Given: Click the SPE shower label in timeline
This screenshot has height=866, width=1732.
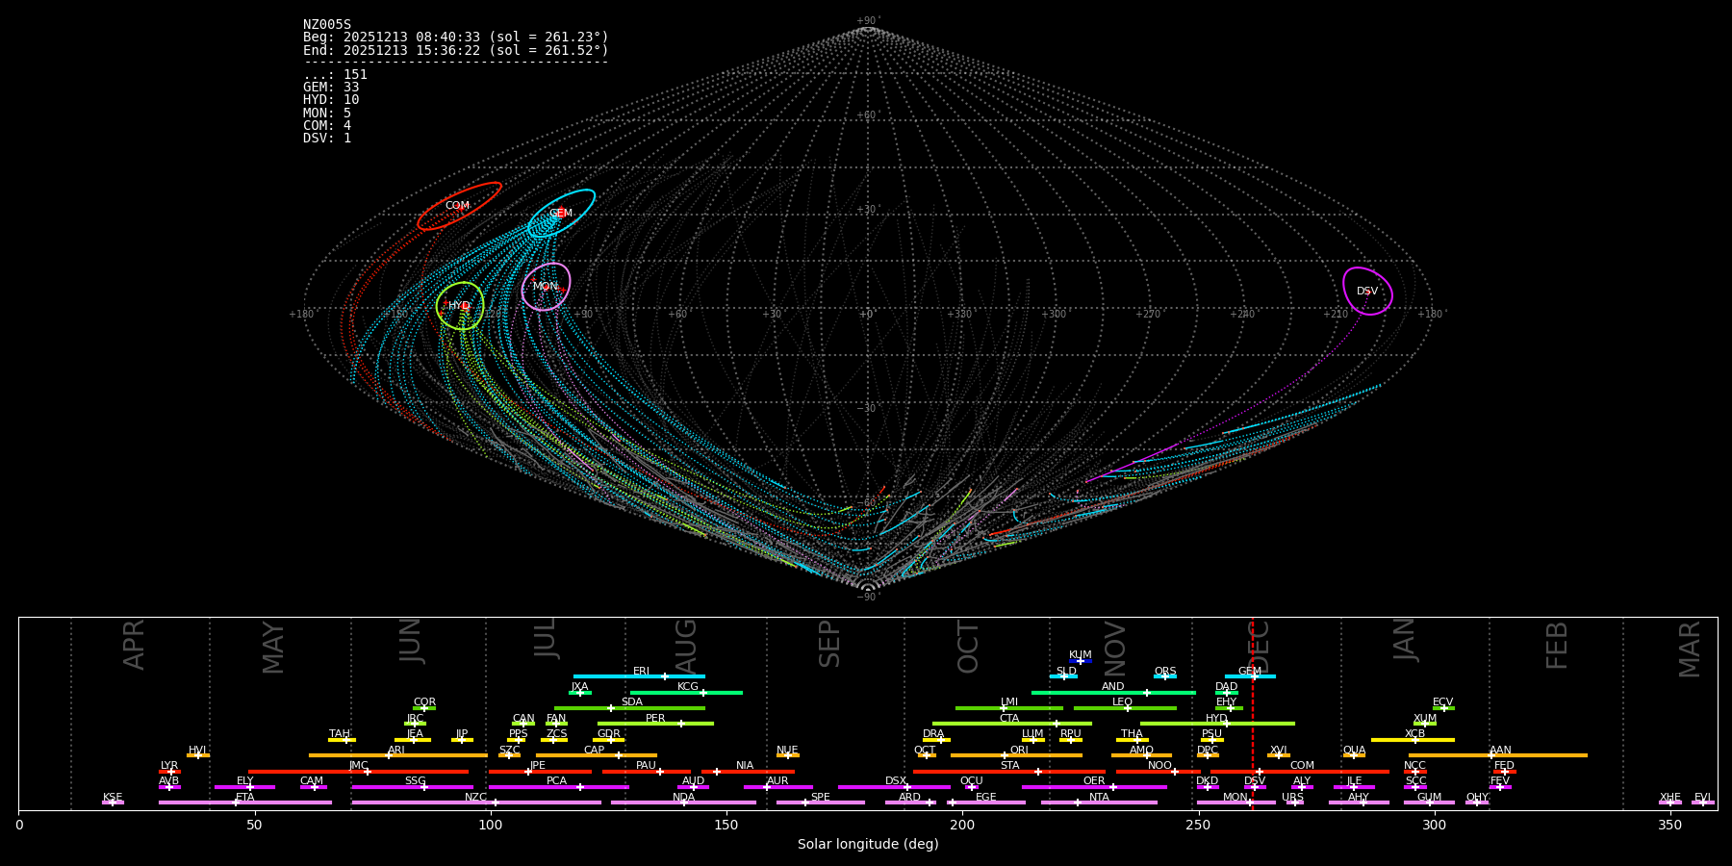Looking at the screenshot, I should (821, 798).
